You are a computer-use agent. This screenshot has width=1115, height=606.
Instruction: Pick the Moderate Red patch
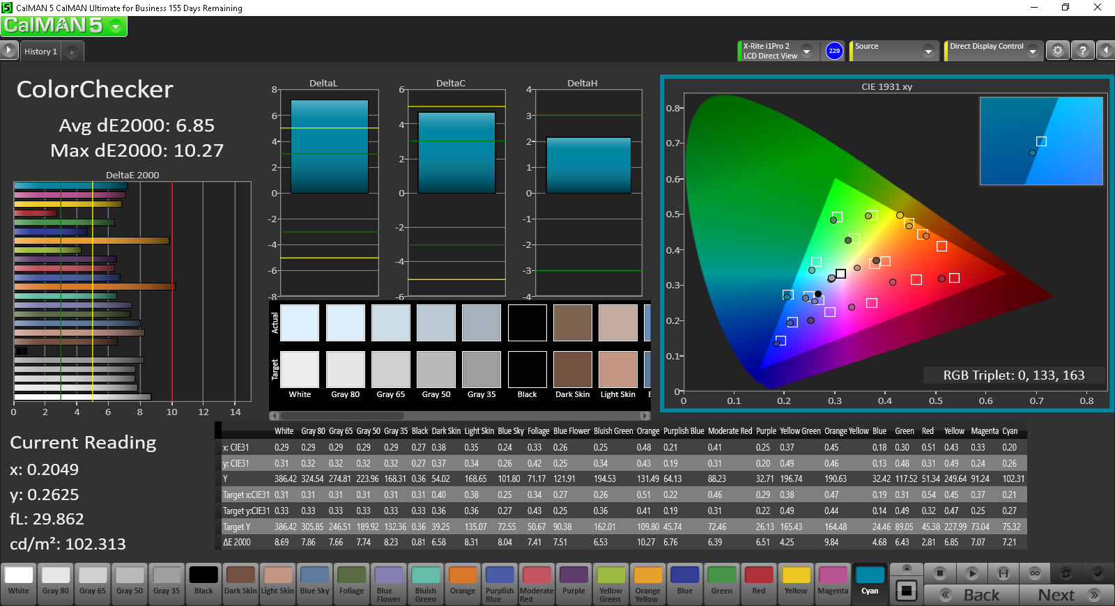click(x=537, y=583)
